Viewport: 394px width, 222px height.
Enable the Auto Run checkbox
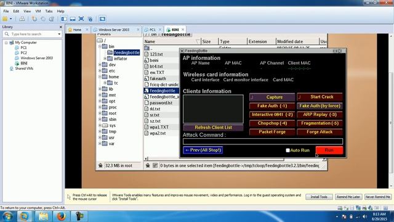pyautogui.click(x=287, y=150)
